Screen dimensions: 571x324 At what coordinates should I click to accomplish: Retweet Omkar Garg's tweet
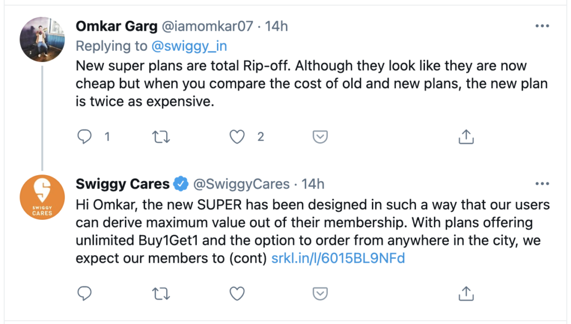[x=161, y=136]
